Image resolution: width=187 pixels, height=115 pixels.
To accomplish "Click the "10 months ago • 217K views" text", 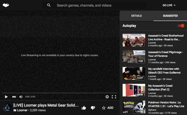I will pyautogui.click(x=162, y=113).
